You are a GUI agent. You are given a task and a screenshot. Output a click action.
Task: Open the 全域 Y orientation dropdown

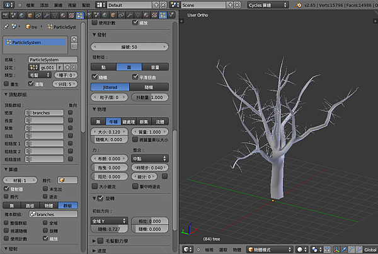click(109, 221)
